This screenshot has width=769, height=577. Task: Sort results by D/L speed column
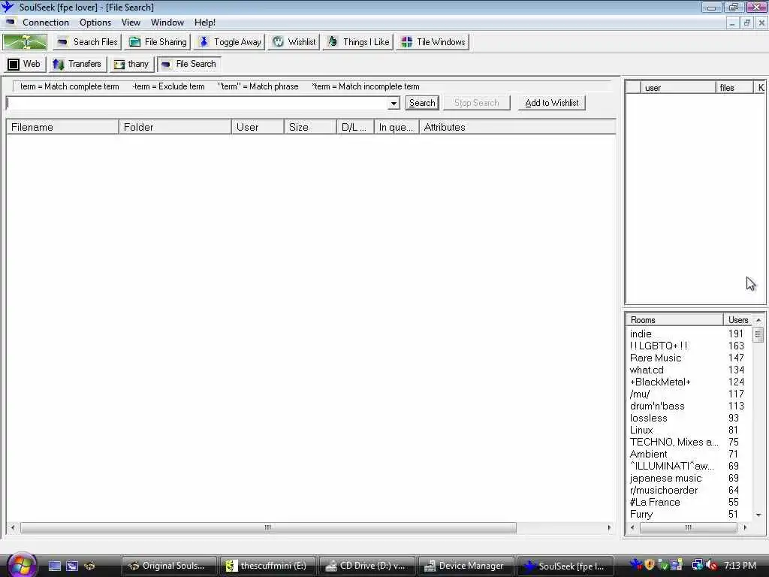(x=355, y=127)
